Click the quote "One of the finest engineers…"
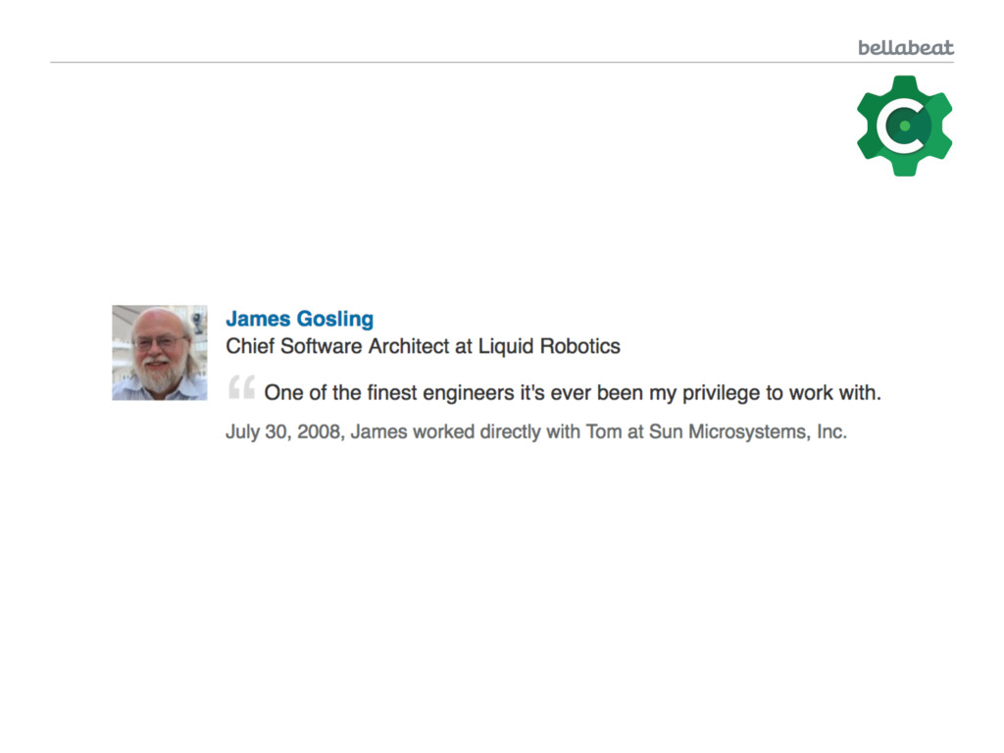 pyautogui.click(x=573, y=392)
